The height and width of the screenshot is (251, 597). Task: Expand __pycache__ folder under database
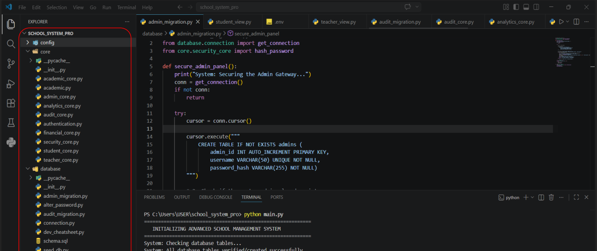[x=31, y=178]
